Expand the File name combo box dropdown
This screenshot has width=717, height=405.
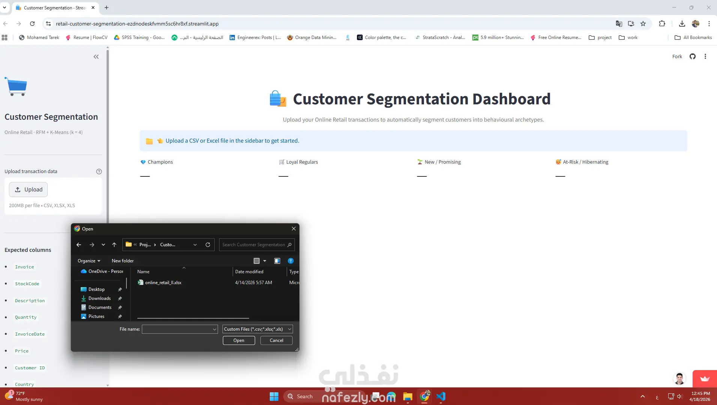(215, 329)
